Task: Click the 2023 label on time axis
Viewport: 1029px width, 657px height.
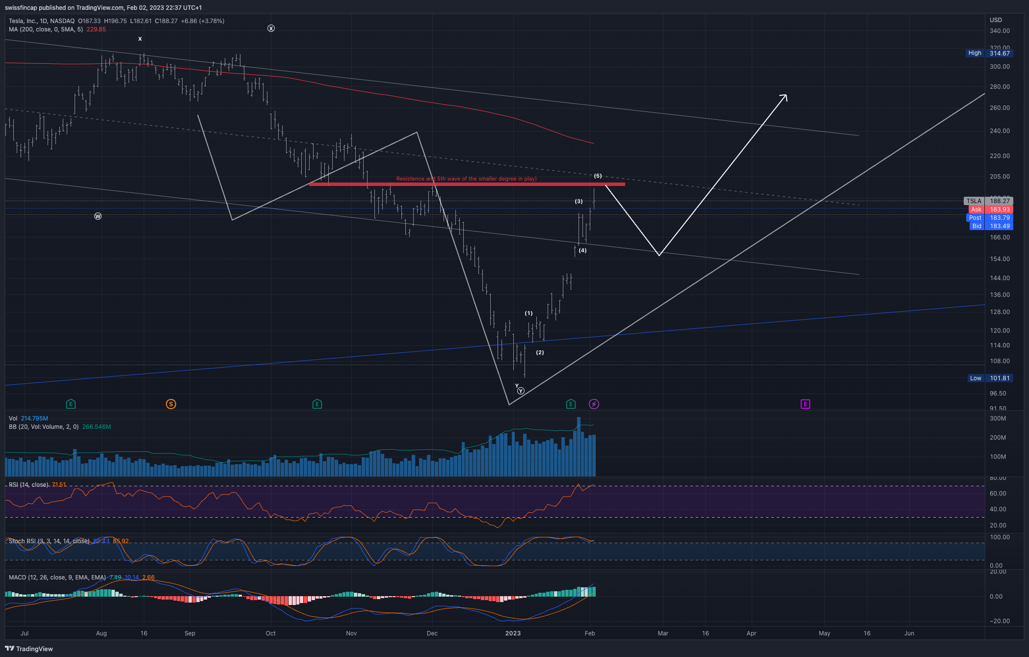Action: 513,633
